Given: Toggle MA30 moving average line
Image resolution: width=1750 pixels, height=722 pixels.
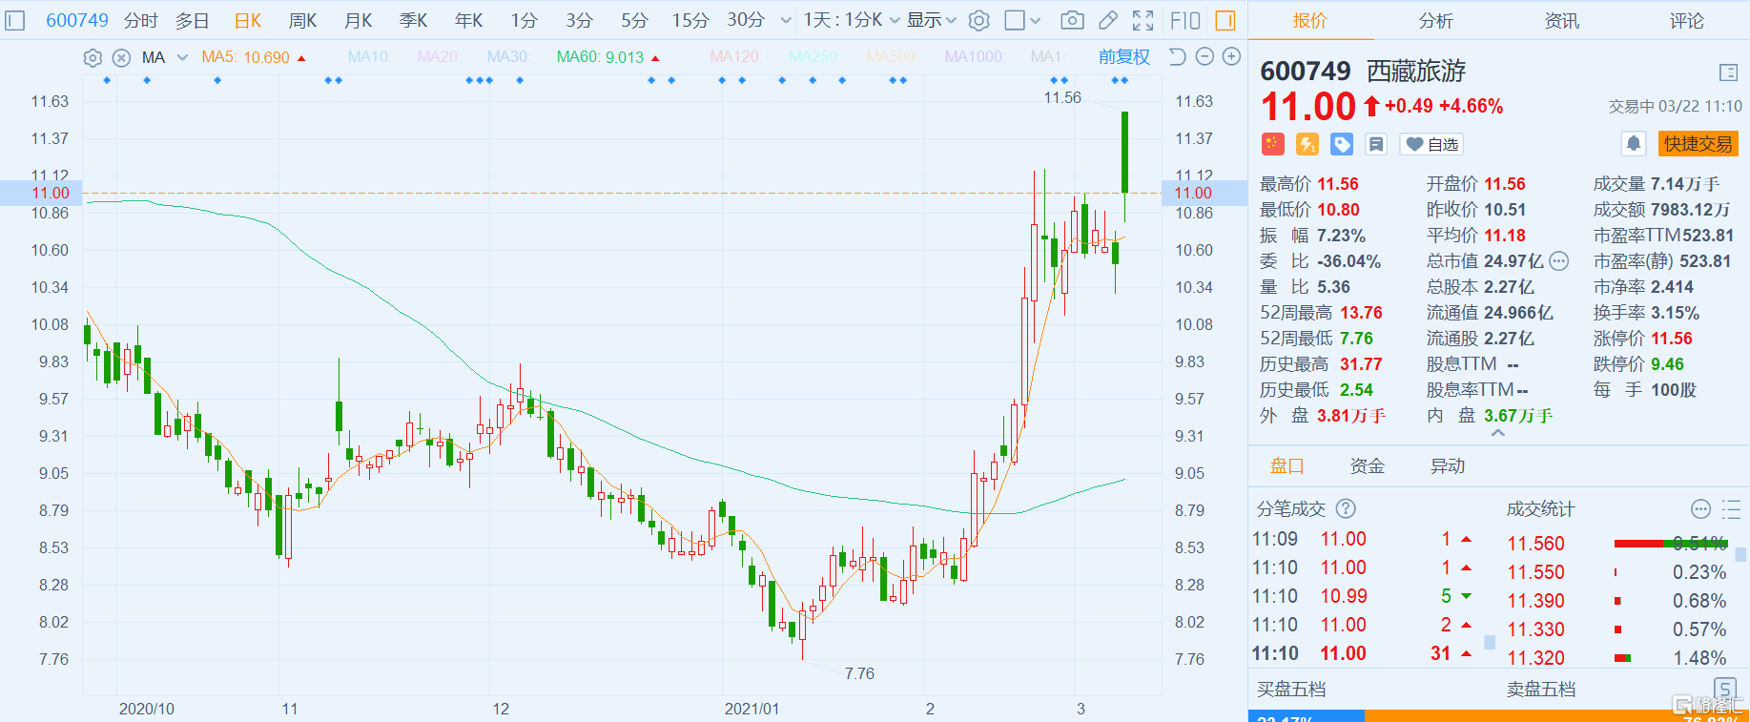Looking at the screenshot, I should tap(508, 57).
